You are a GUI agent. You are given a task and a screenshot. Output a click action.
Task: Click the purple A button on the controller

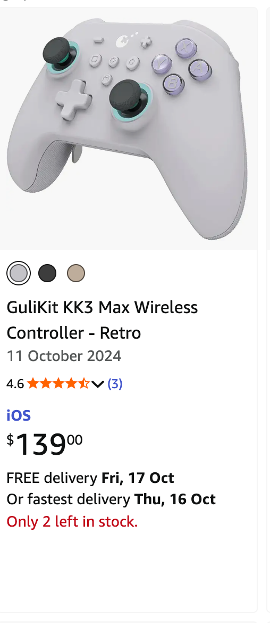pos(200,68)
